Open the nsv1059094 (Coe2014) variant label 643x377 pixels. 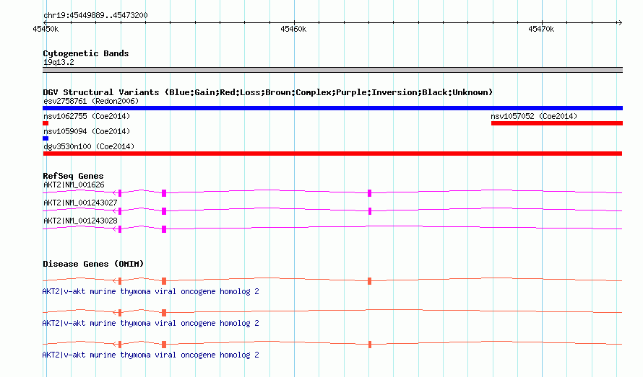(87, 131)
